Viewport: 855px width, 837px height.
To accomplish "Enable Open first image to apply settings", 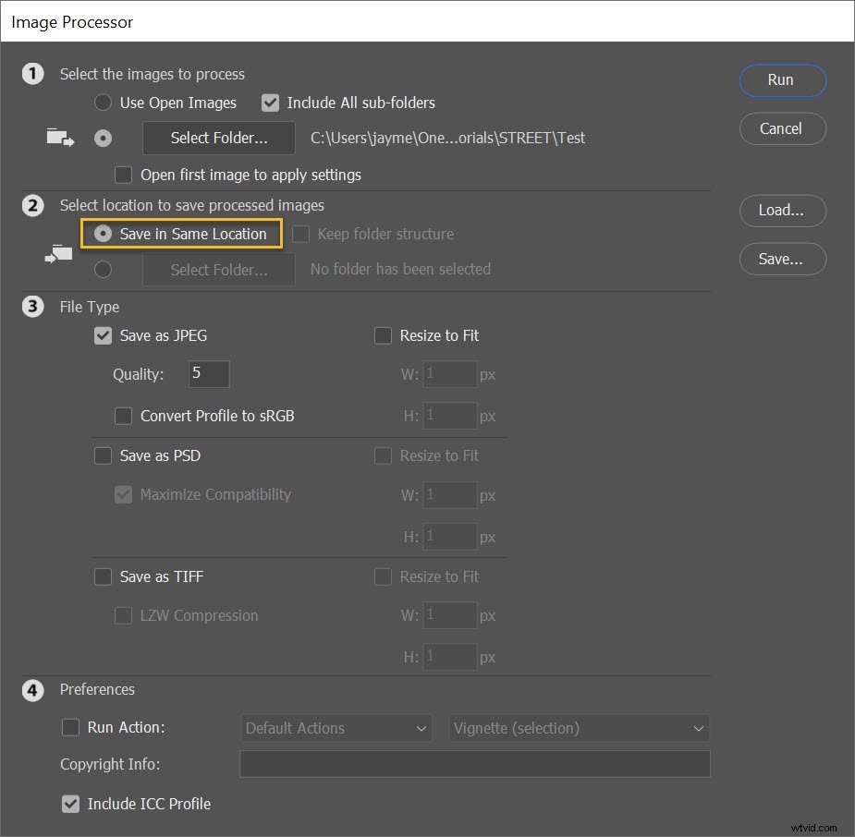I will [123, 175].
